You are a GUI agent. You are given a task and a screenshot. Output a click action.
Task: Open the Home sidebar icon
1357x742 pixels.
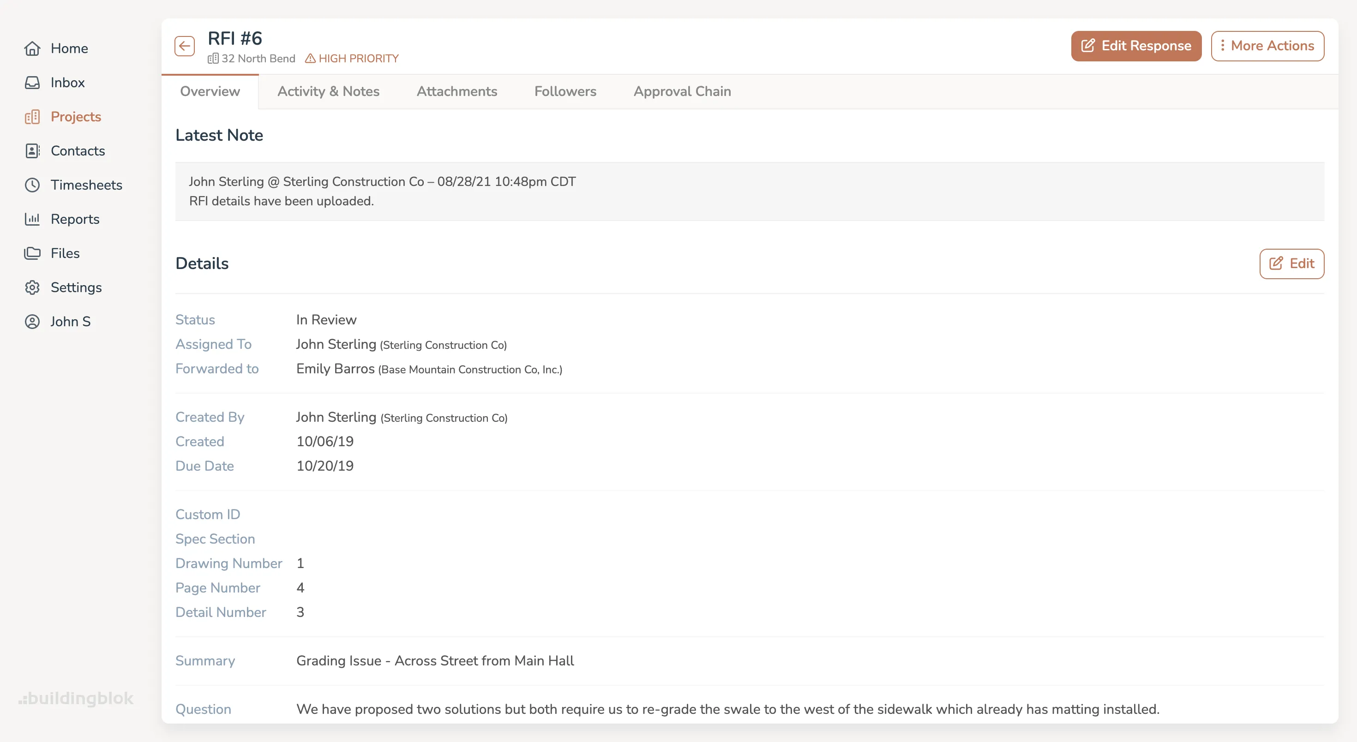coord(33,48)
